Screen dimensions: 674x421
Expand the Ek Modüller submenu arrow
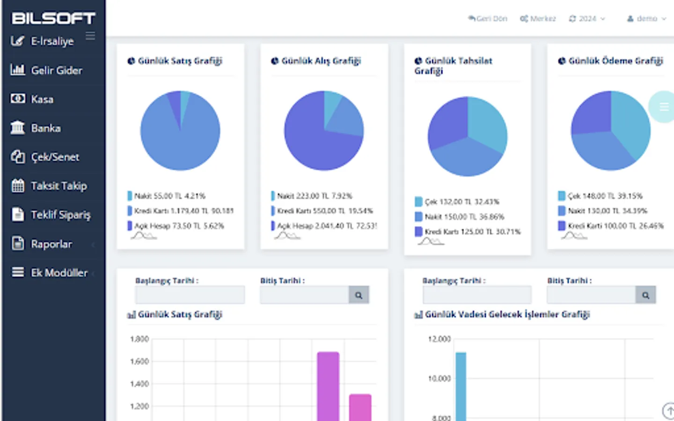click(x=93, y=273)
